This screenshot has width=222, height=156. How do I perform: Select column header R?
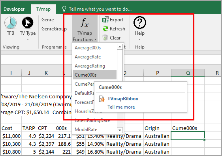[x=213, y=73]
